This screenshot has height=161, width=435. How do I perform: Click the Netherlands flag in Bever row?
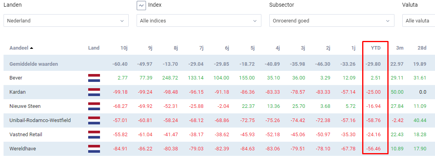point(94,78)
